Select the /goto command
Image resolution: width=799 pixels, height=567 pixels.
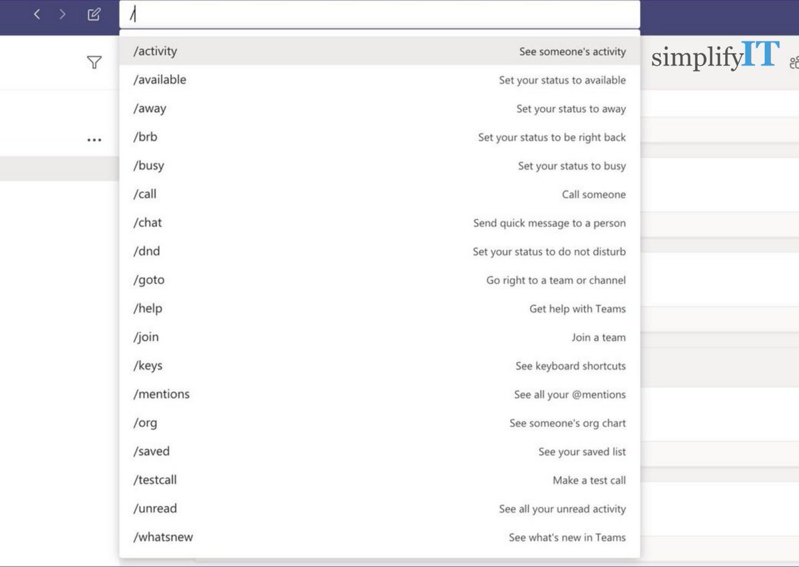click(380, 280)
